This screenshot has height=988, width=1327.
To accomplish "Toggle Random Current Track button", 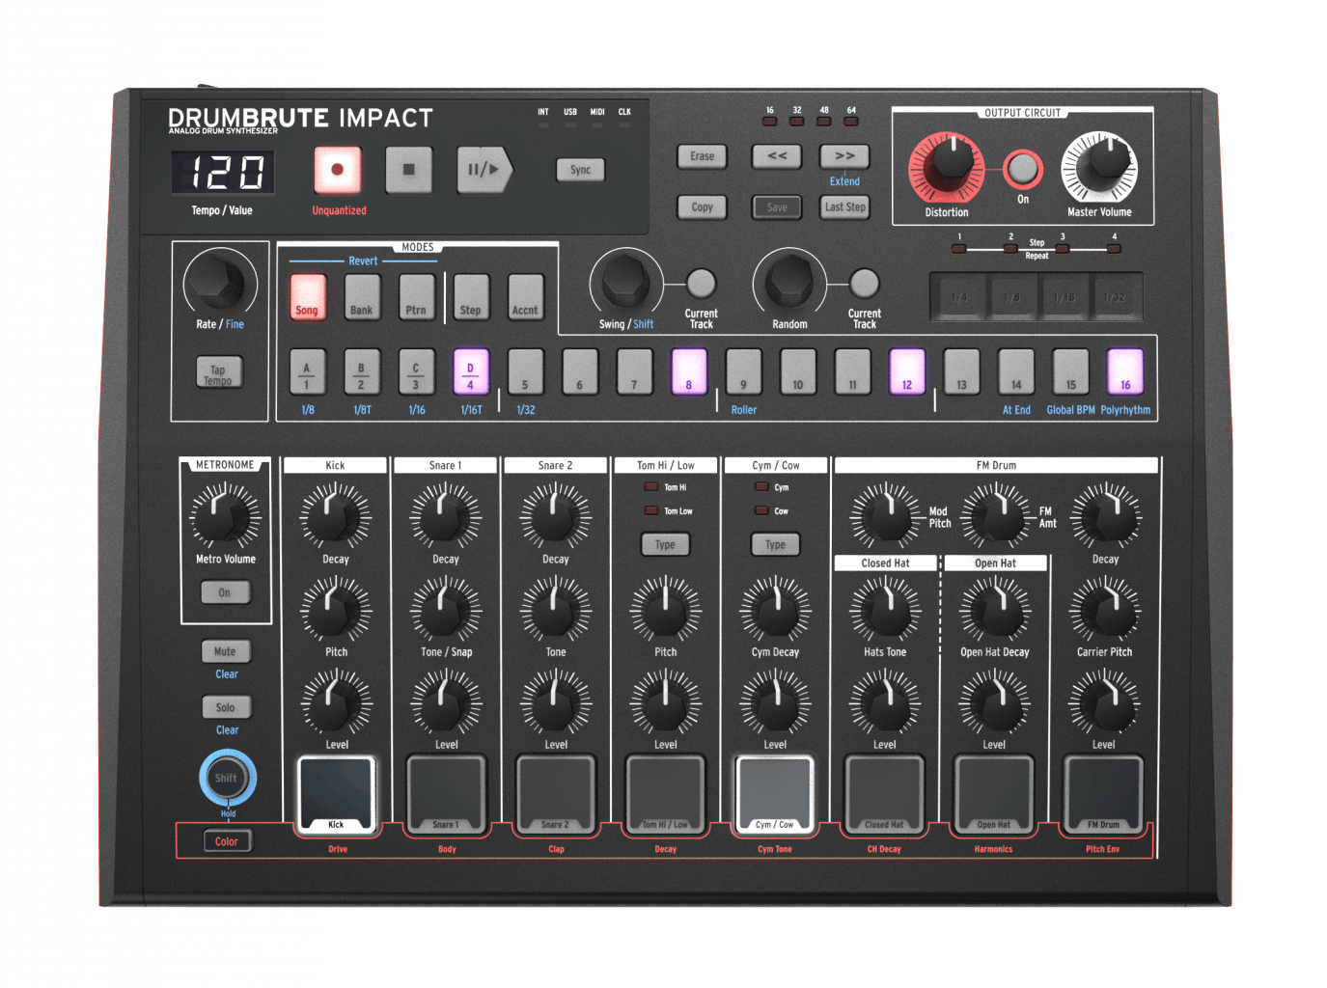I will click(864, 283).
